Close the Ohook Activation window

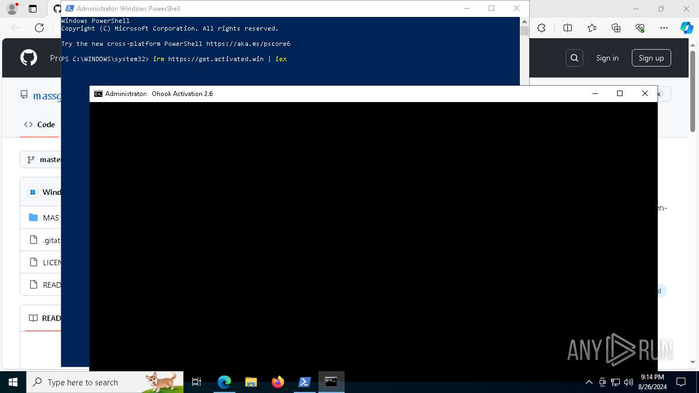pos(645,93)
